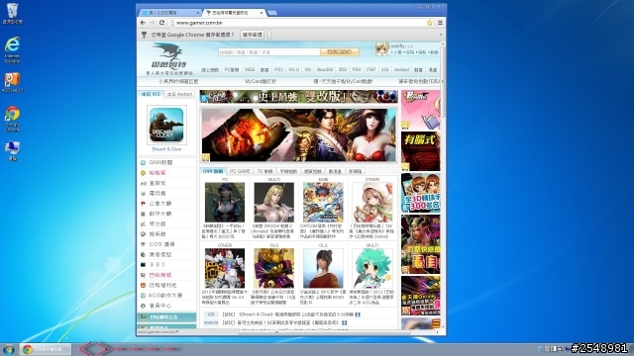The width and height of the screenshot is (634, 356).
Task: Open the ACDSee desktop shortcut
Action: point(12,83)
